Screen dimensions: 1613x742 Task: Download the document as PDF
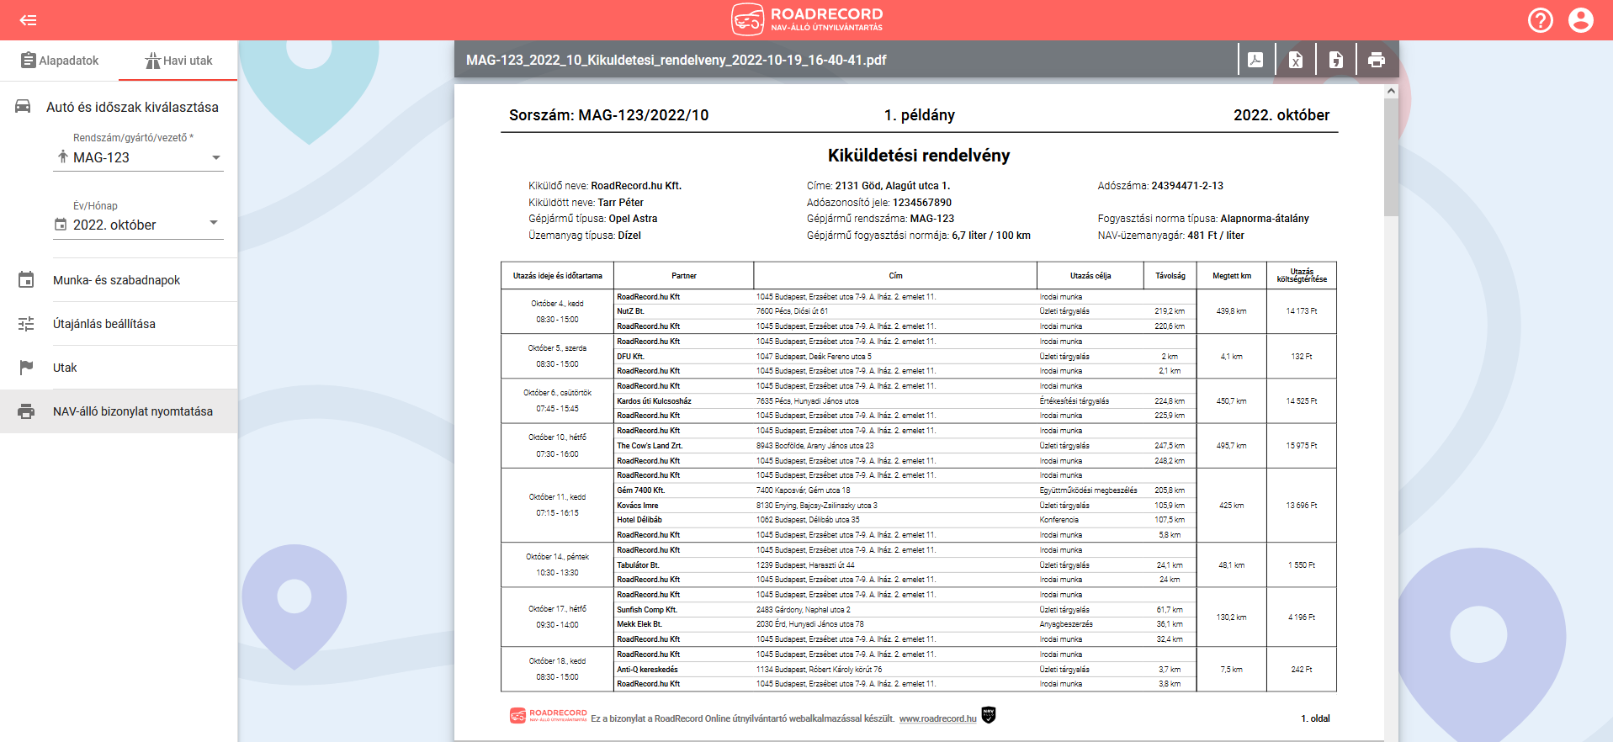coord(1255,60)
